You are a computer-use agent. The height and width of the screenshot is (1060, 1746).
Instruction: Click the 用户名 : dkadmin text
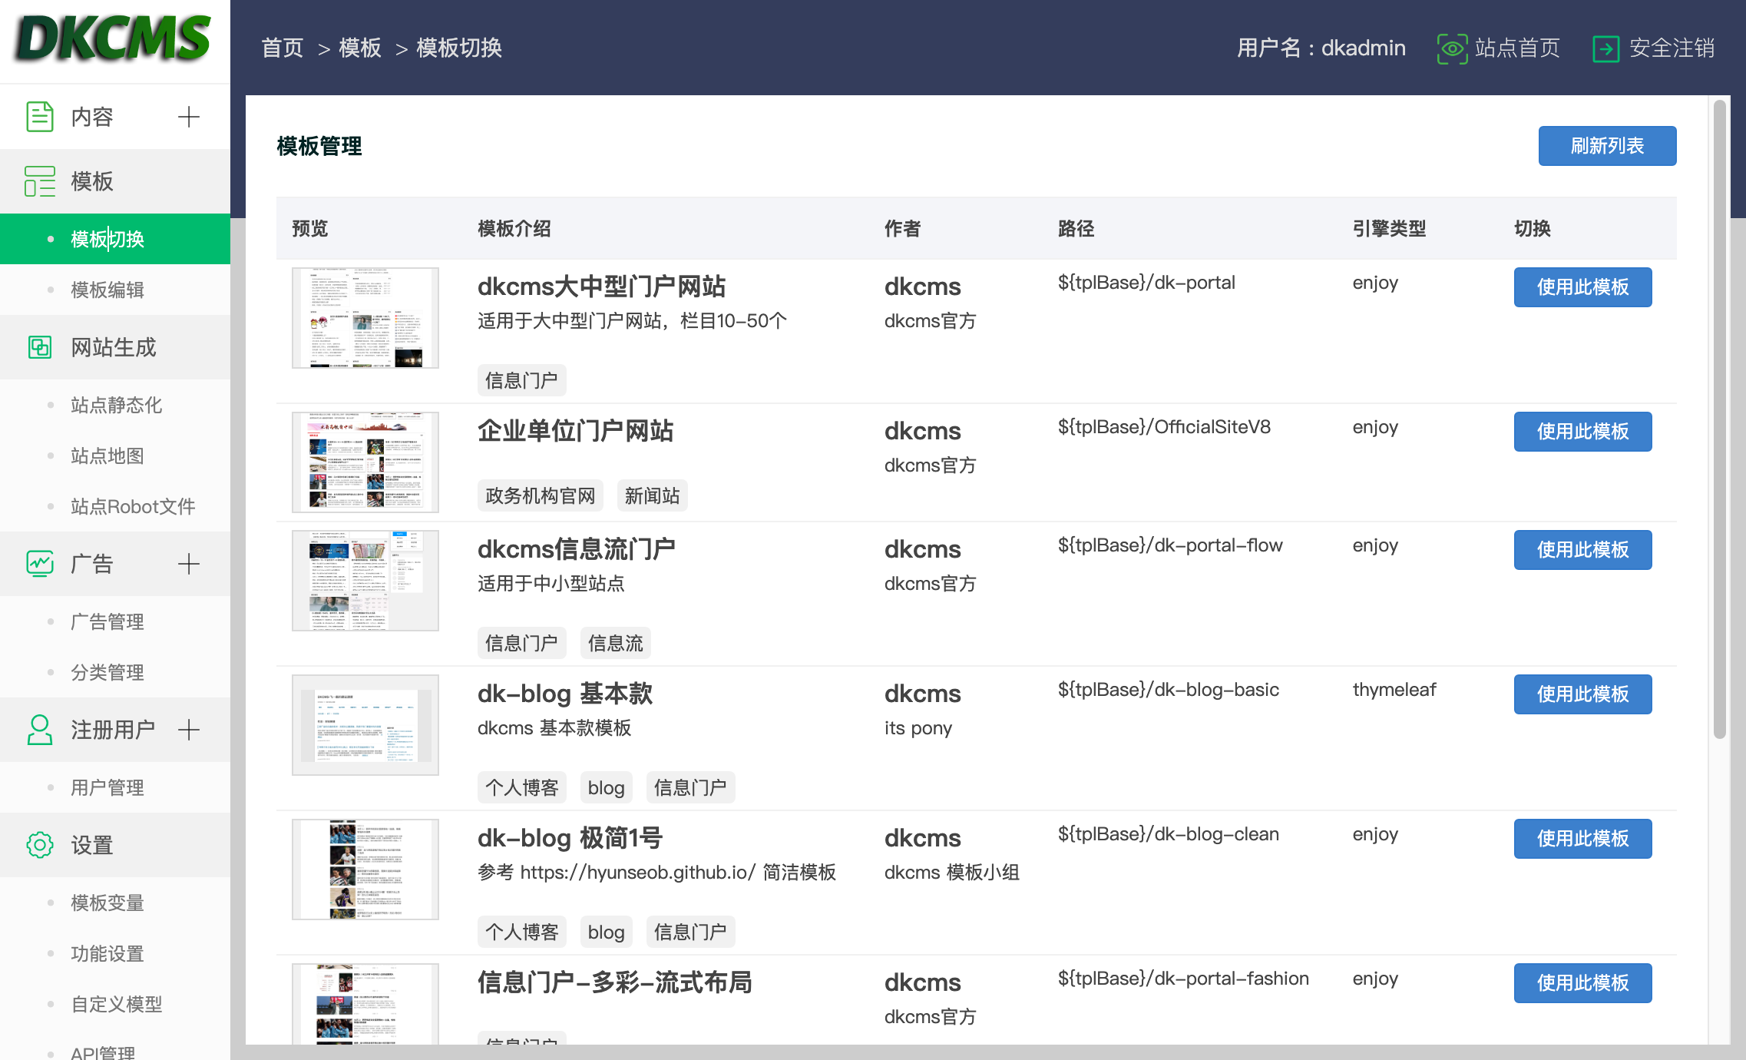pos(1321,48)
